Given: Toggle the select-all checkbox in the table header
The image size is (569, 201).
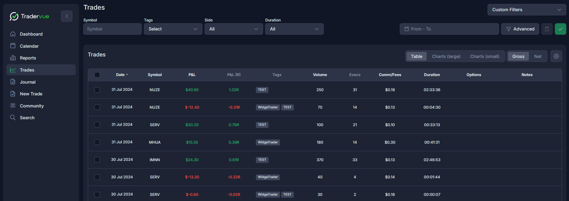Looking at the screenshot, I should click(97, 75).
